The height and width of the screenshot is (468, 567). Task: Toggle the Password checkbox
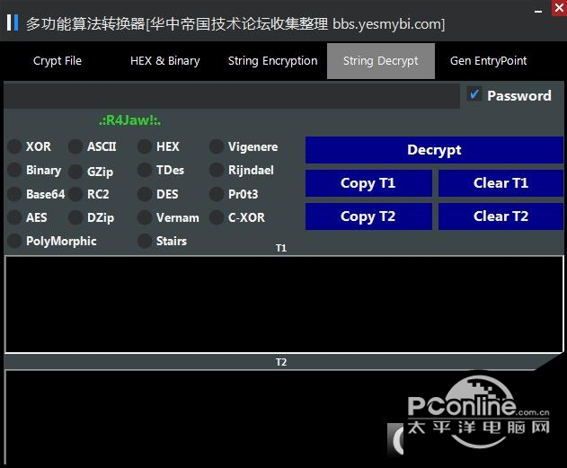(474, 94)
